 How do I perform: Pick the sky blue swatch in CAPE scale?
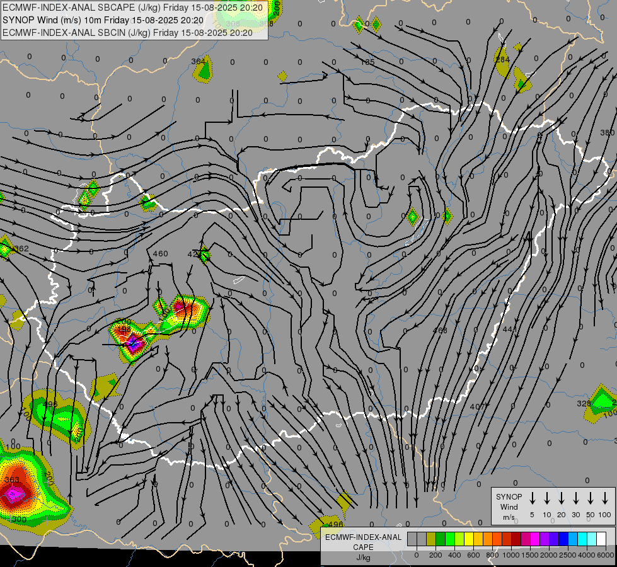(573, 539)
